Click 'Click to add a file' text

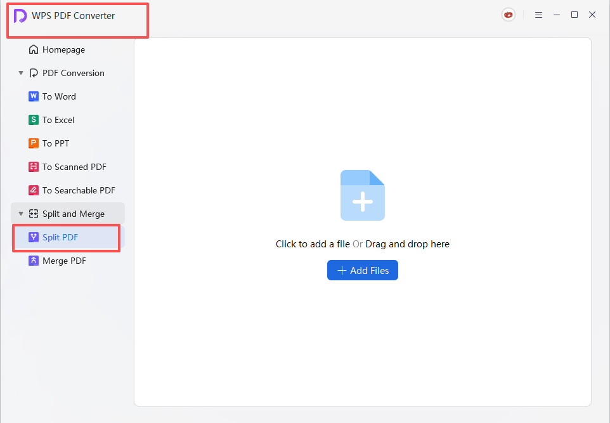pyautogui.click(x=313, y=244)
